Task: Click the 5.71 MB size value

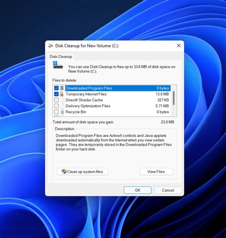Action: pyautogui.click(x=162, y=106)
